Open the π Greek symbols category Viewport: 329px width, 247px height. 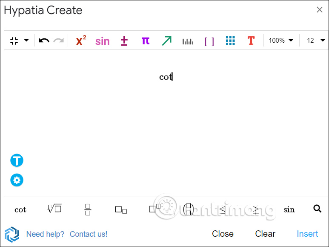pyautogui.click(x=146, y=41)
